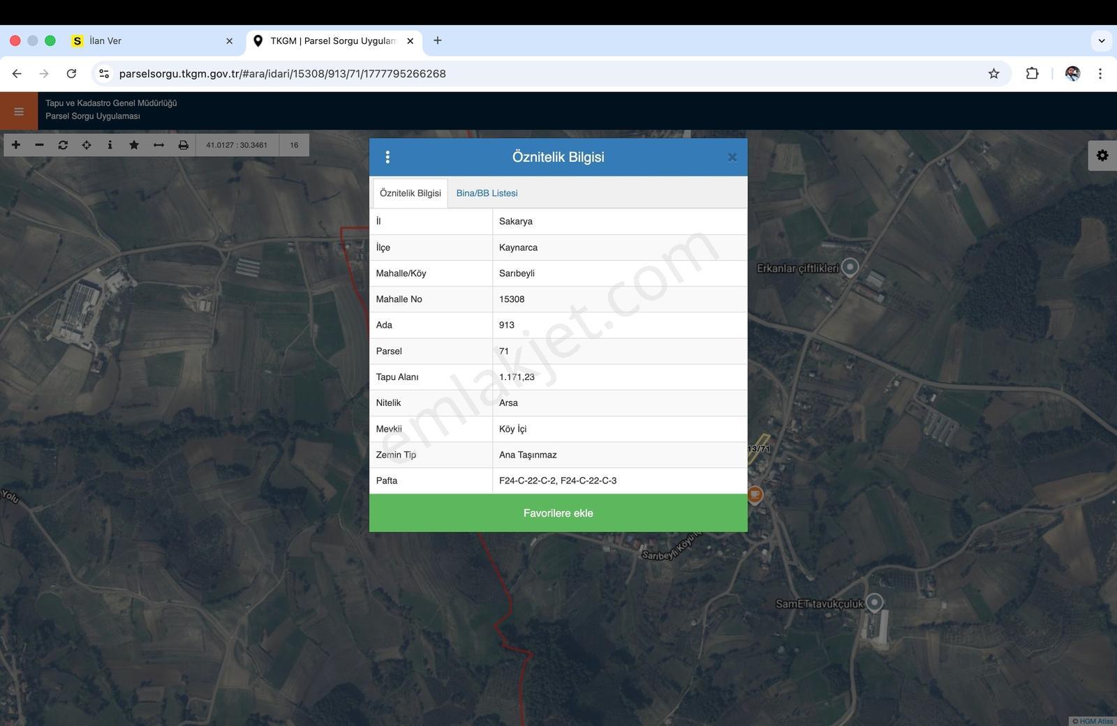Open the hamburger side menu
1117x726 pixels.
point(19,112)
